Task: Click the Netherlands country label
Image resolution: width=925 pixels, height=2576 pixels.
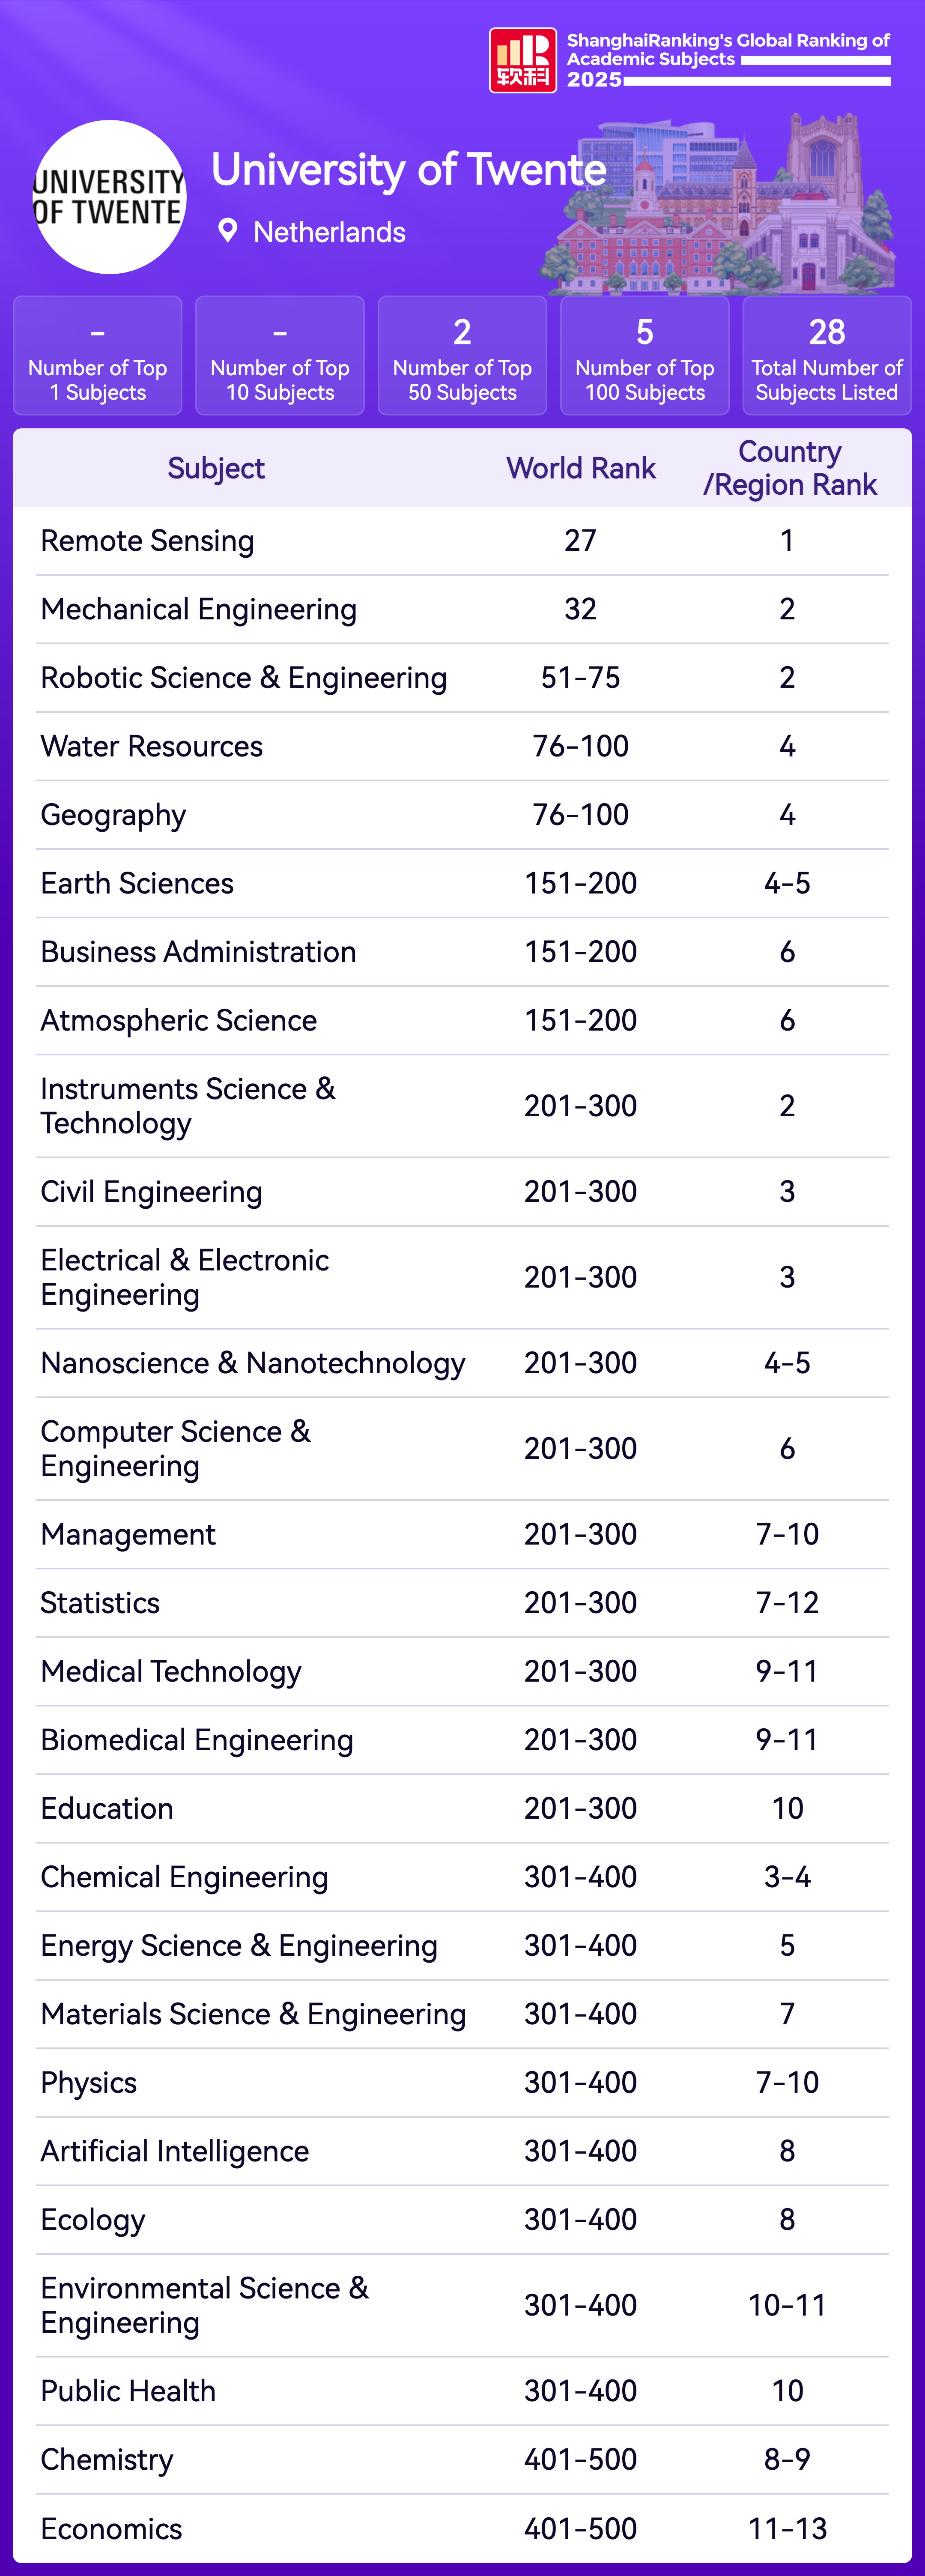Action: pos(329,232)
